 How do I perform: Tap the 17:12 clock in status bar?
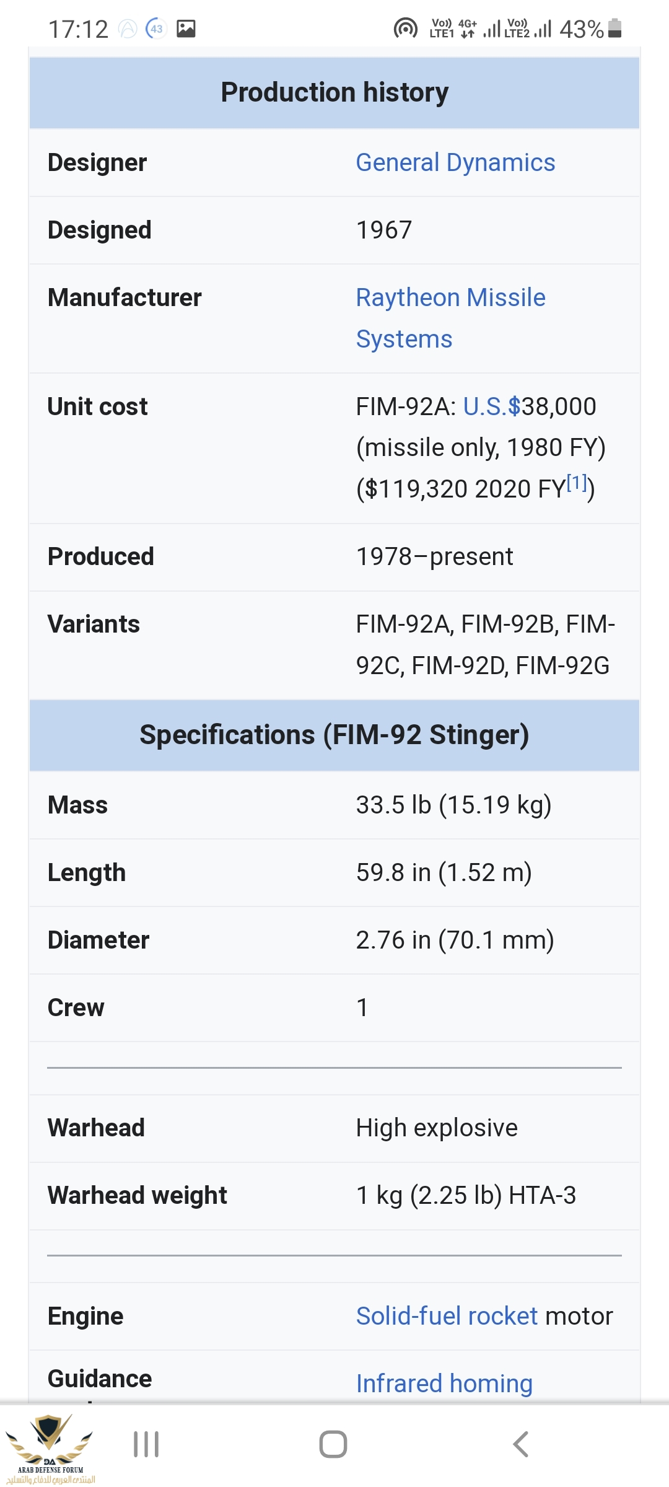click(78, 29)
